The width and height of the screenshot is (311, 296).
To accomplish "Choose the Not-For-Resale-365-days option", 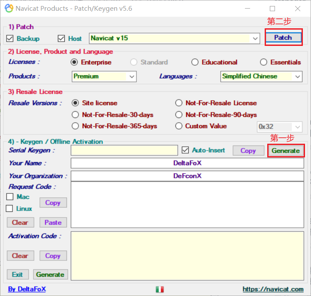I will coord(75,126).
